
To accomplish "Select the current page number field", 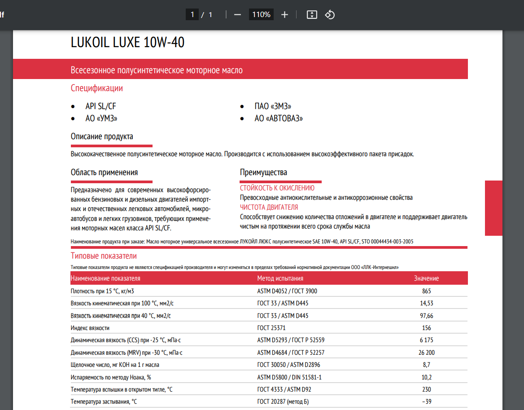I will pos(192,14).
